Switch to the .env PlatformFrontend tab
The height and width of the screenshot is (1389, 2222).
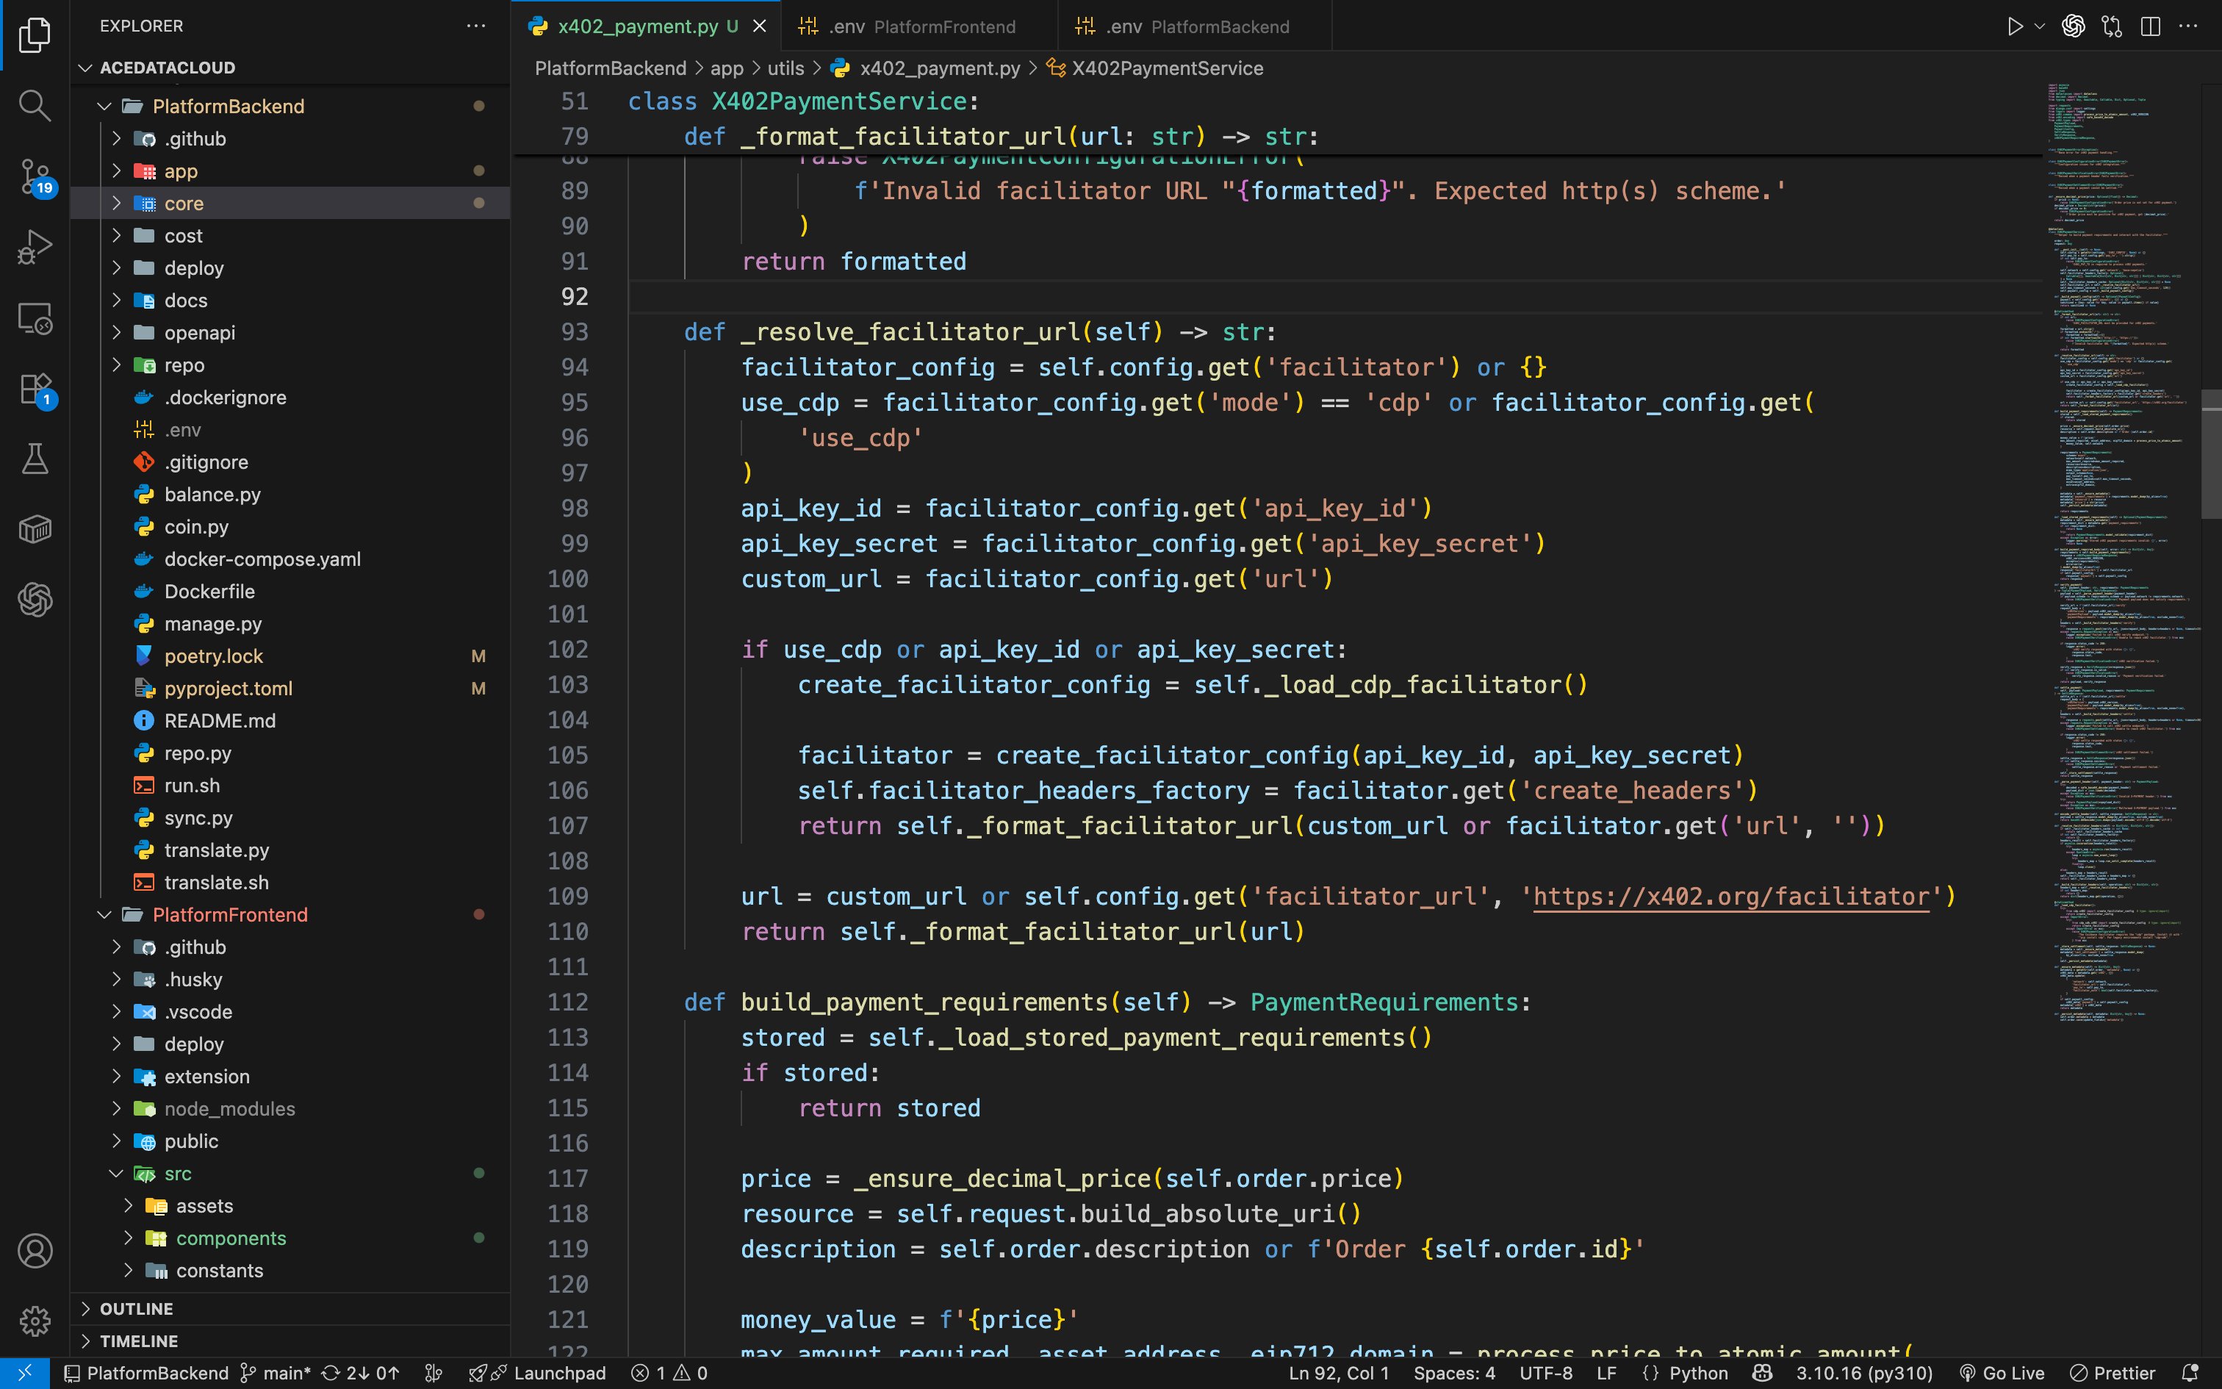pos(918,26)
